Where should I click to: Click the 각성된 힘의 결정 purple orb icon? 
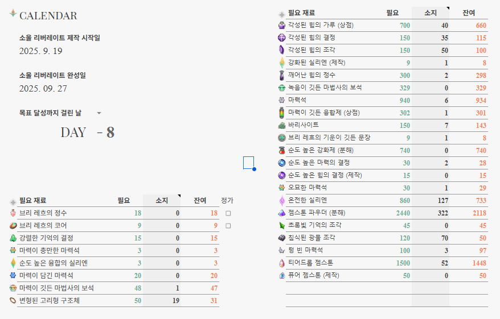(281, 38)
